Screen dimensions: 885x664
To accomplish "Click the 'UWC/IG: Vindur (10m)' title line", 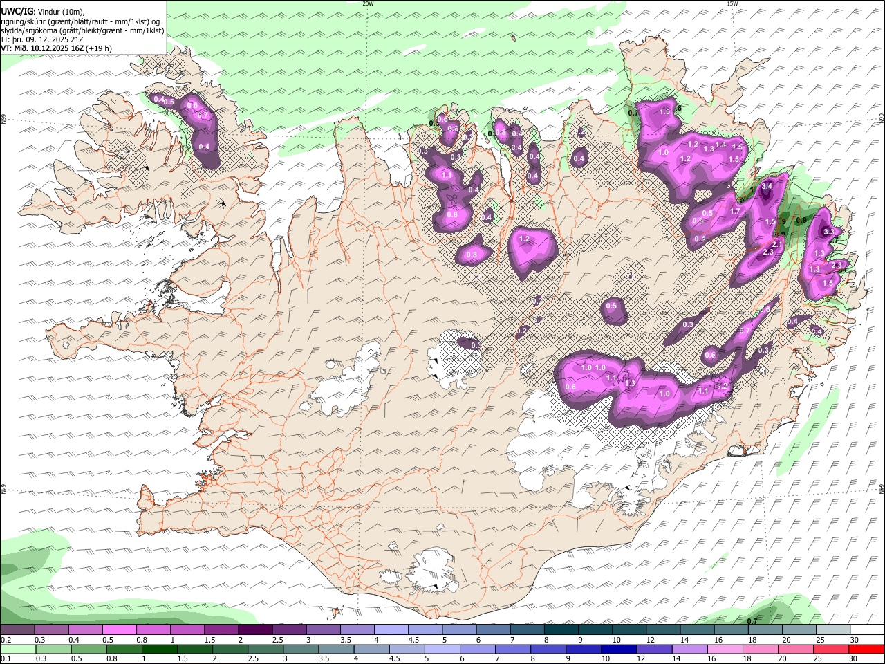I will (43, 10).
